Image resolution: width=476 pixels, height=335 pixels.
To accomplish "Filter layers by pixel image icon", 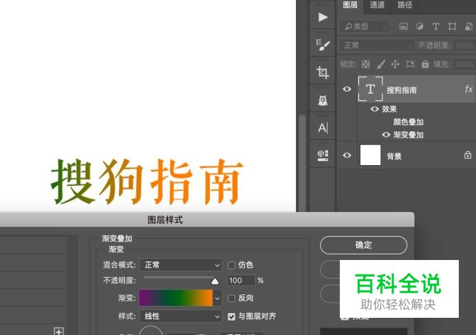I will [404, 26].
